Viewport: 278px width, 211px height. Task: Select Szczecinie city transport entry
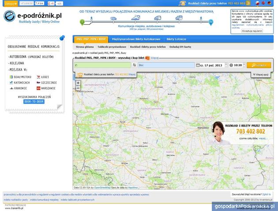[x=46, y=83]
